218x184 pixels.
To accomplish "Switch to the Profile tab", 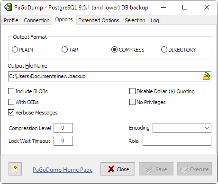I will click(x=11, y=20).
